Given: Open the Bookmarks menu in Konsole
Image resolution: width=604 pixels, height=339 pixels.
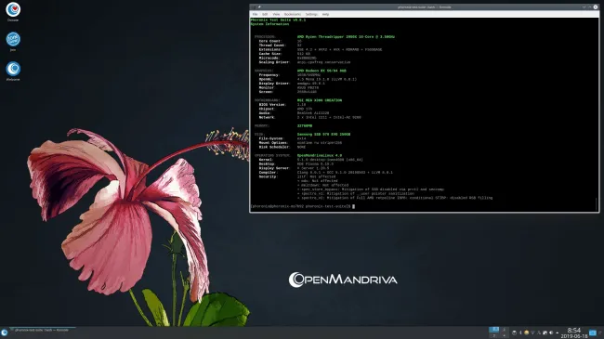Looking at the screenshot, I should (x=293, y=14).
